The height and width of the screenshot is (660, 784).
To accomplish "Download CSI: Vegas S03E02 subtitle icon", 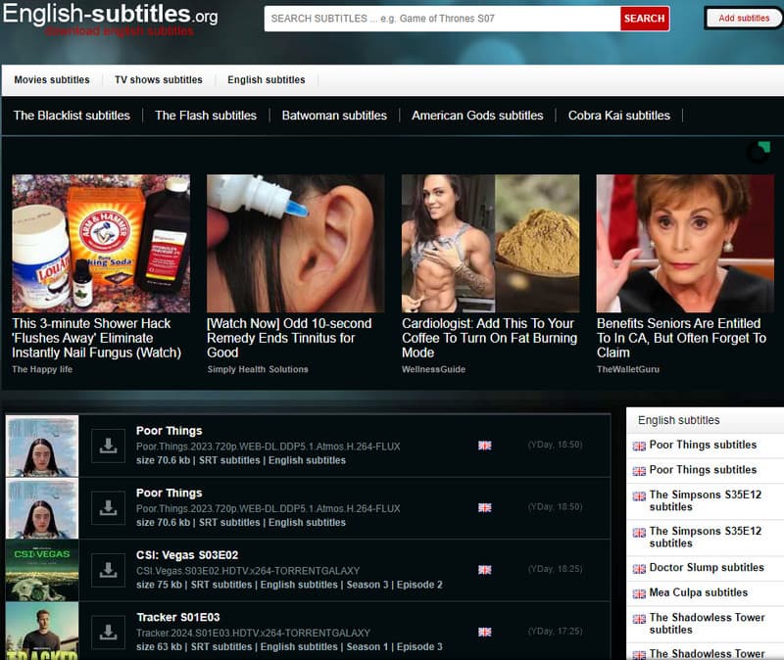I will click(x=108, y=570).
